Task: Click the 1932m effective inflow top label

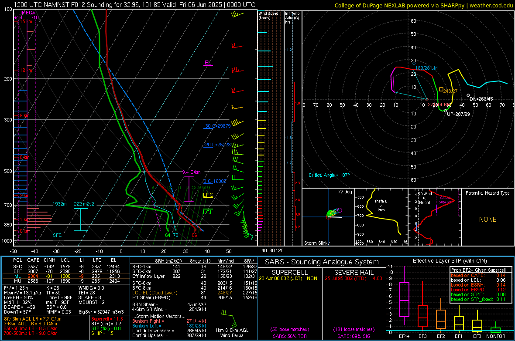Action: (59, 204)
